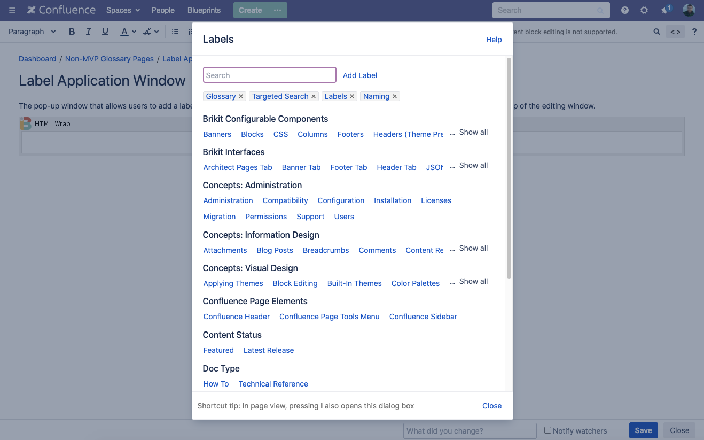Select the Banner Tab label
The width and height of the screenshot is (704, 440).
point(301,167)
